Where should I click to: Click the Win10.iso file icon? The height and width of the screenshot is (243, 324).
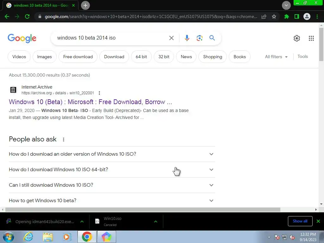coord(97,221)
